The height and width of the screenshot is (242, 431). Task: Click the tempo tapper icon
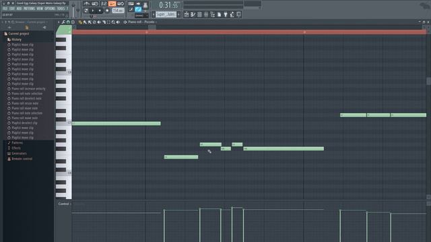tap(232, 14)
